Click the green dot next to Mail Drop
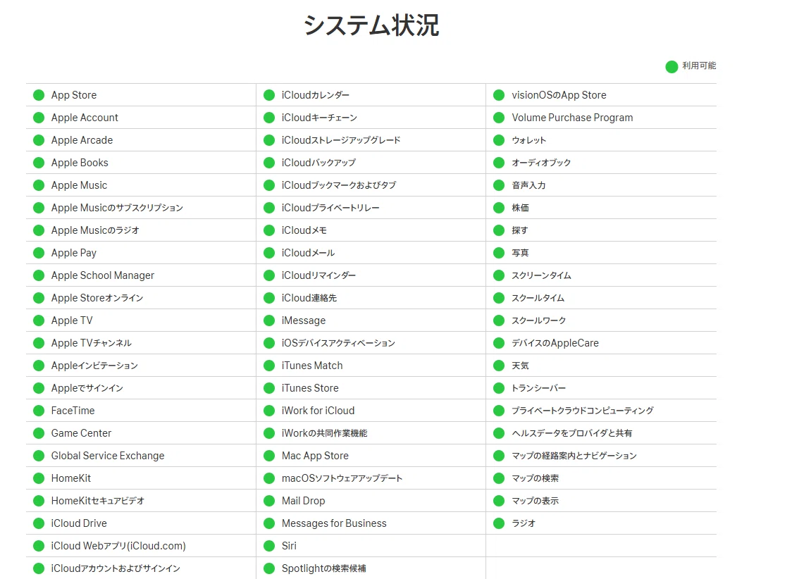 point(269,501)
